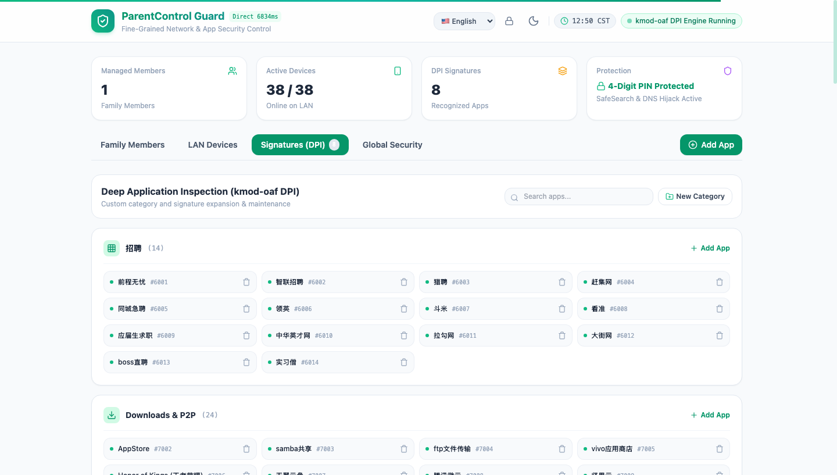
Task: Remove 大街网 with the trash icon
Action: click(x=720, y=335)
